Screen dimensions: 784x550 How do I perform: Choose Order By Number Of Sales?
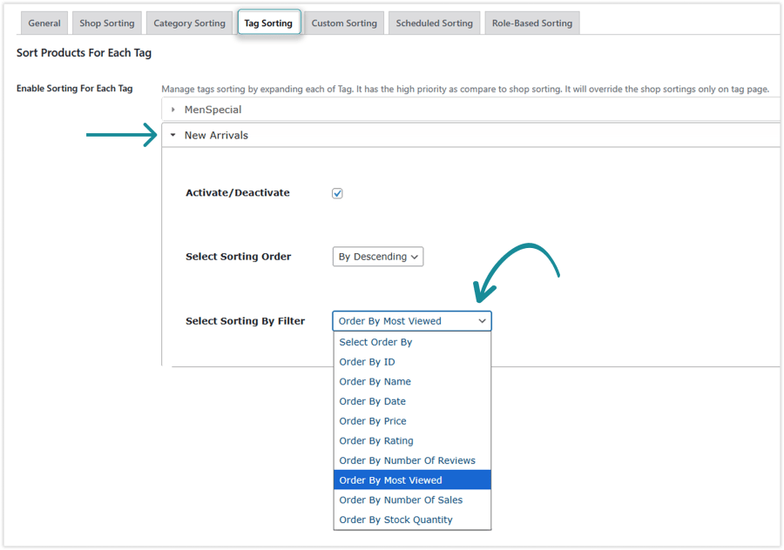(401, 499)
